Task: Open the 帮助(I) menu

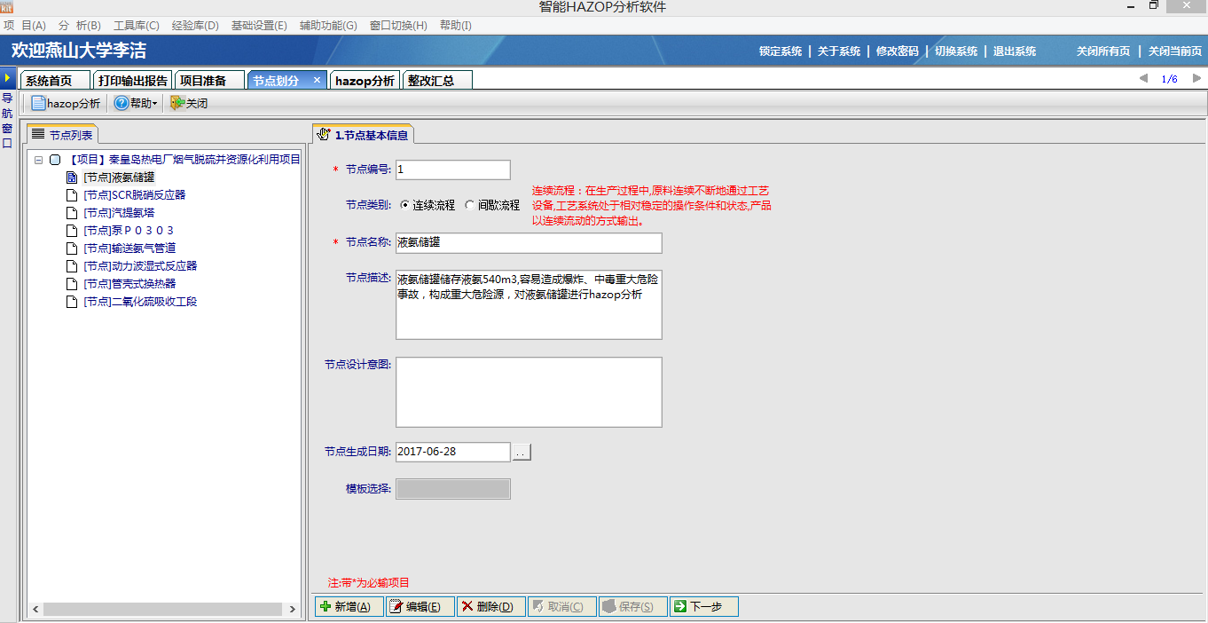Action: (456, 26)
